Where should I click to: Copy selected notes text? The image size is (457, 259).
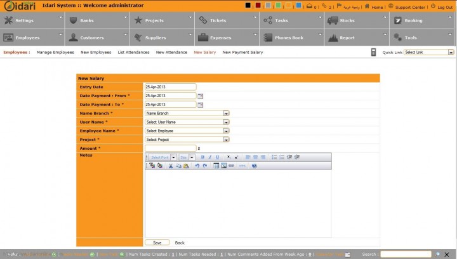point(178,166)
